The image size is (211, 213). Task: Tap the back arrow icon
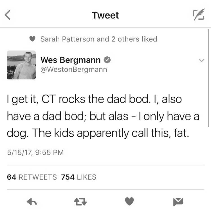click(8, 15)
